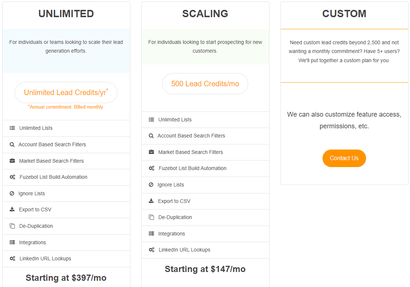410x287 pixels.
Task: Click the download icon for Export to CSV in the Scaling plan
Action: click(151, 201)
